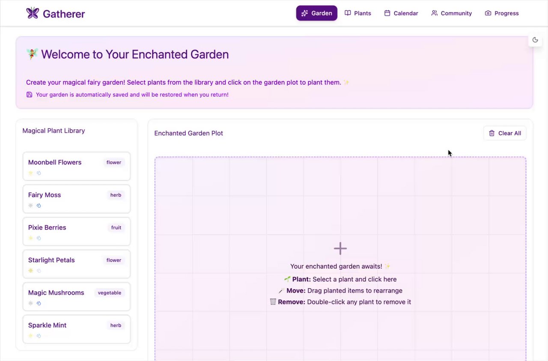Click the Gatherer brand name link
Screen dimensions: 548x361
pos(64,14)
